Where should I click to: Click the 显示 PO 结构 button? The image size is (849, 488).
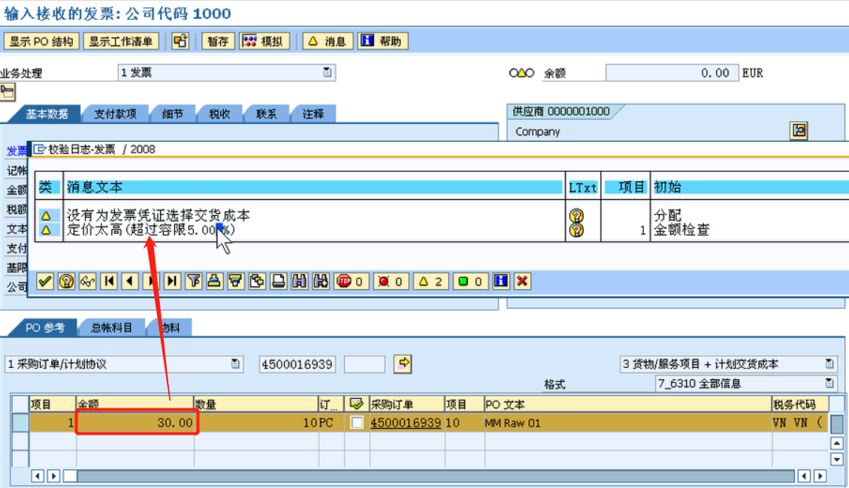tap(42, 41)
